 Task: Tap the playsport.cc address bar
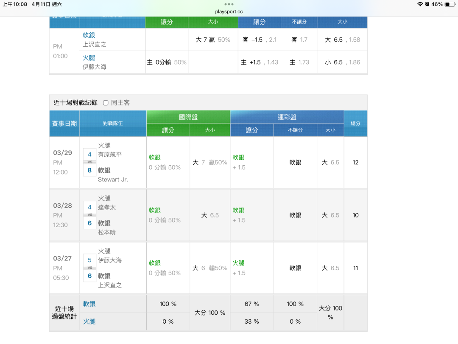[229, 11]
